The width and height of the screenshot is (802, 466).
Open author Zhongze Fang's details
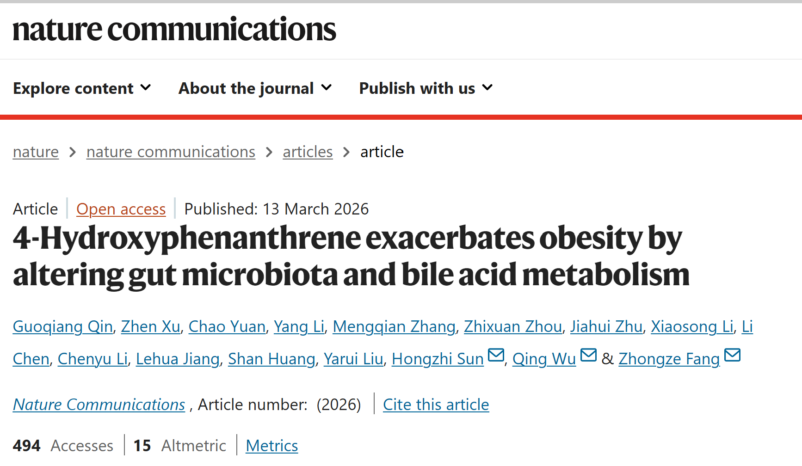click(x=669, y=359)
